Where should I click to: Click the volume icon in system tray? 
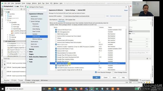(149, 89)
